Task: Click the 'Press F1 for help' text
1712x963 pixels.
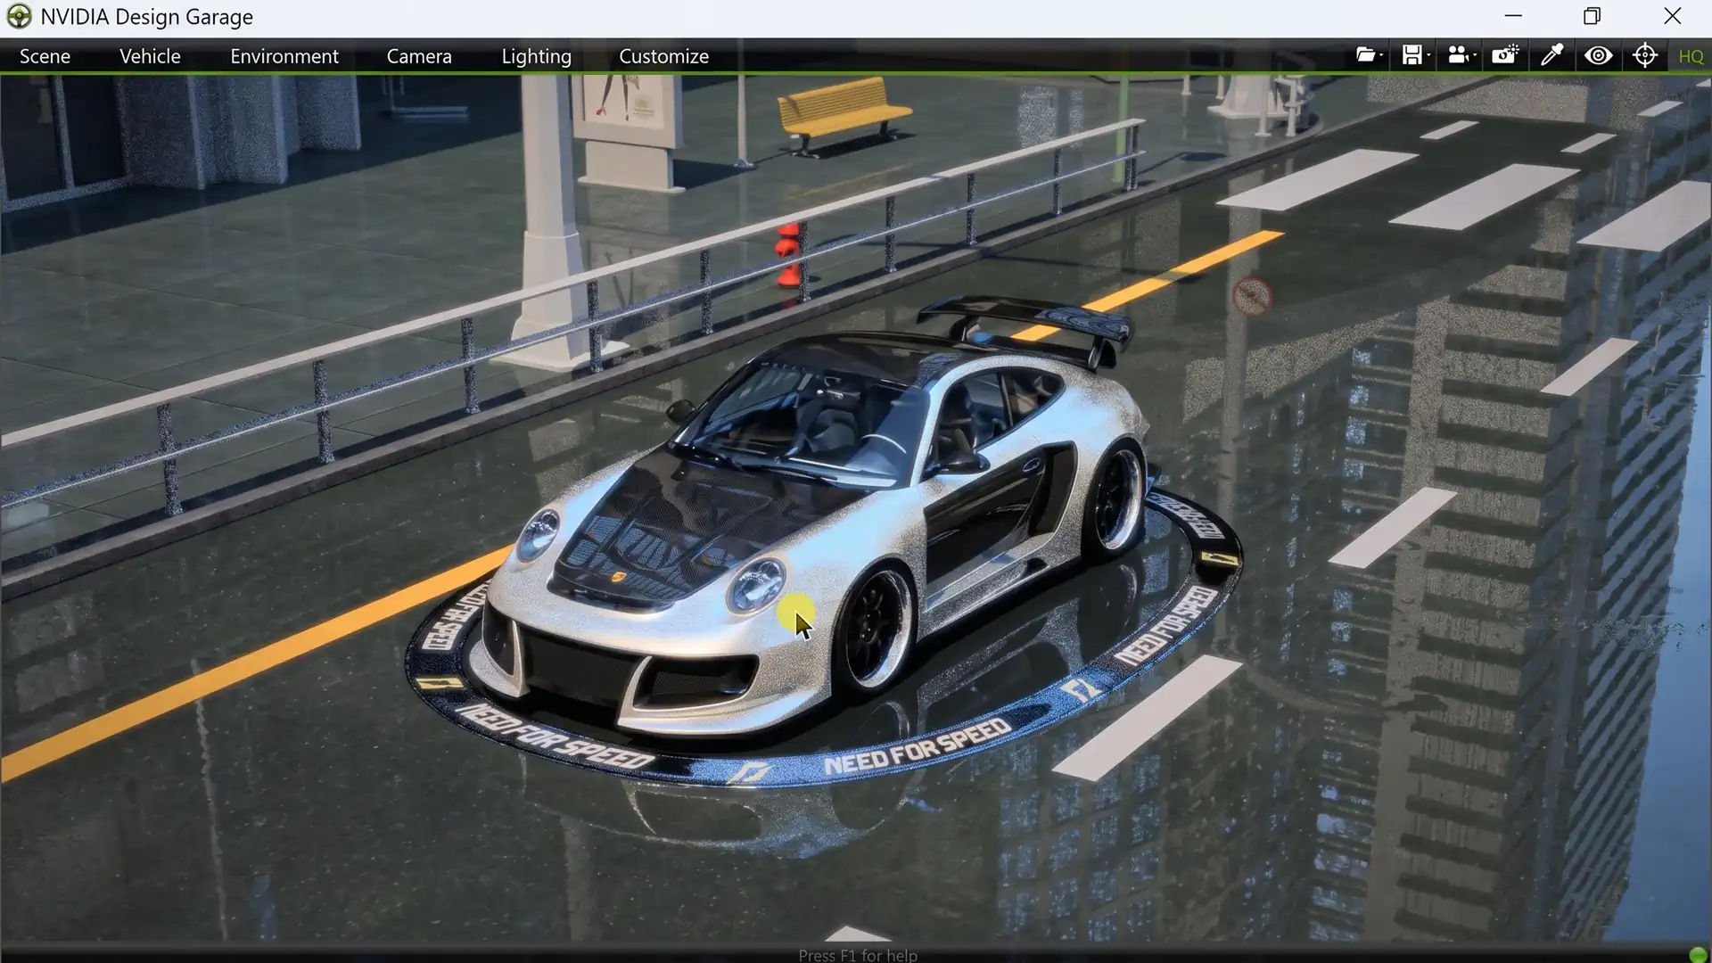Action: [x=858, y=955]
